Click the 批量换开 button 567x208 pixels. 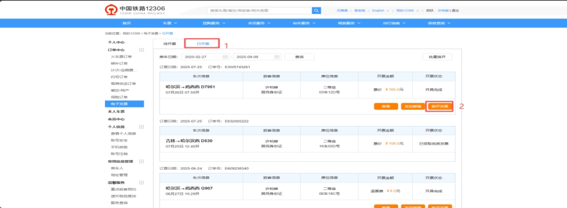[x=437, y=57]
